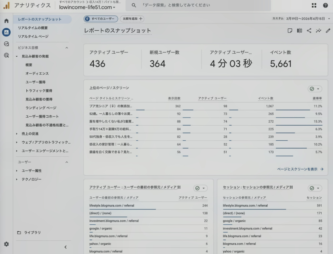Viewport: 333px width, 254px height.
Task: Click the pencil customize report icon
Action: coord(328,31)
